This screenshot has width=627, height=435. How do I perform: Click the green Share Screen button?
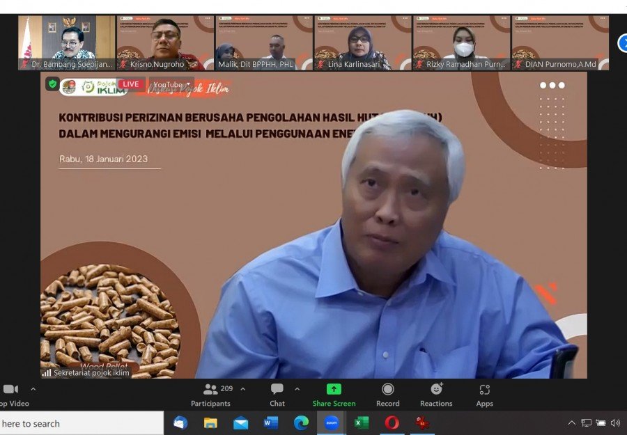(334, 395)
